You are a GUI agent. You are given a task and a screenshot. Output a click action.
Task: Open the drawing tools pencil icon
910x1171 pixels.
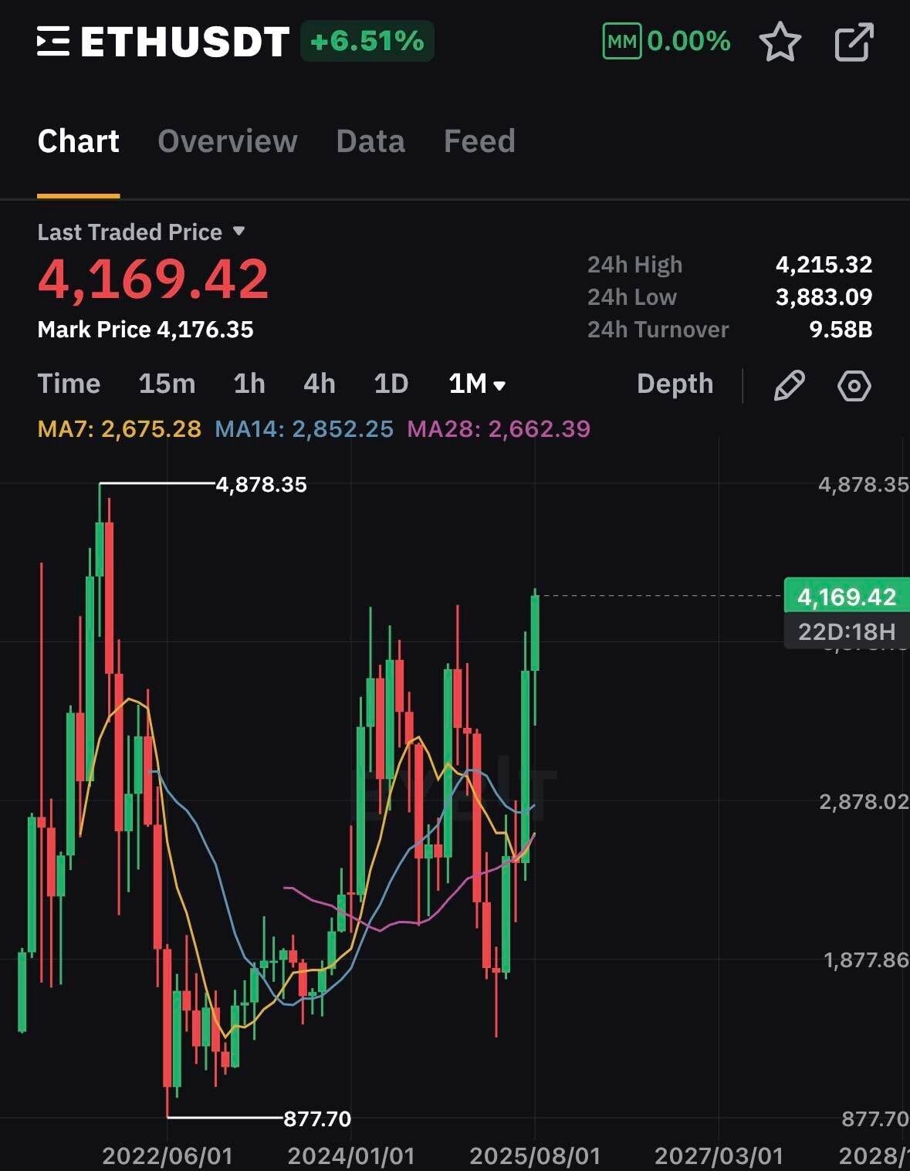(789, 385)
